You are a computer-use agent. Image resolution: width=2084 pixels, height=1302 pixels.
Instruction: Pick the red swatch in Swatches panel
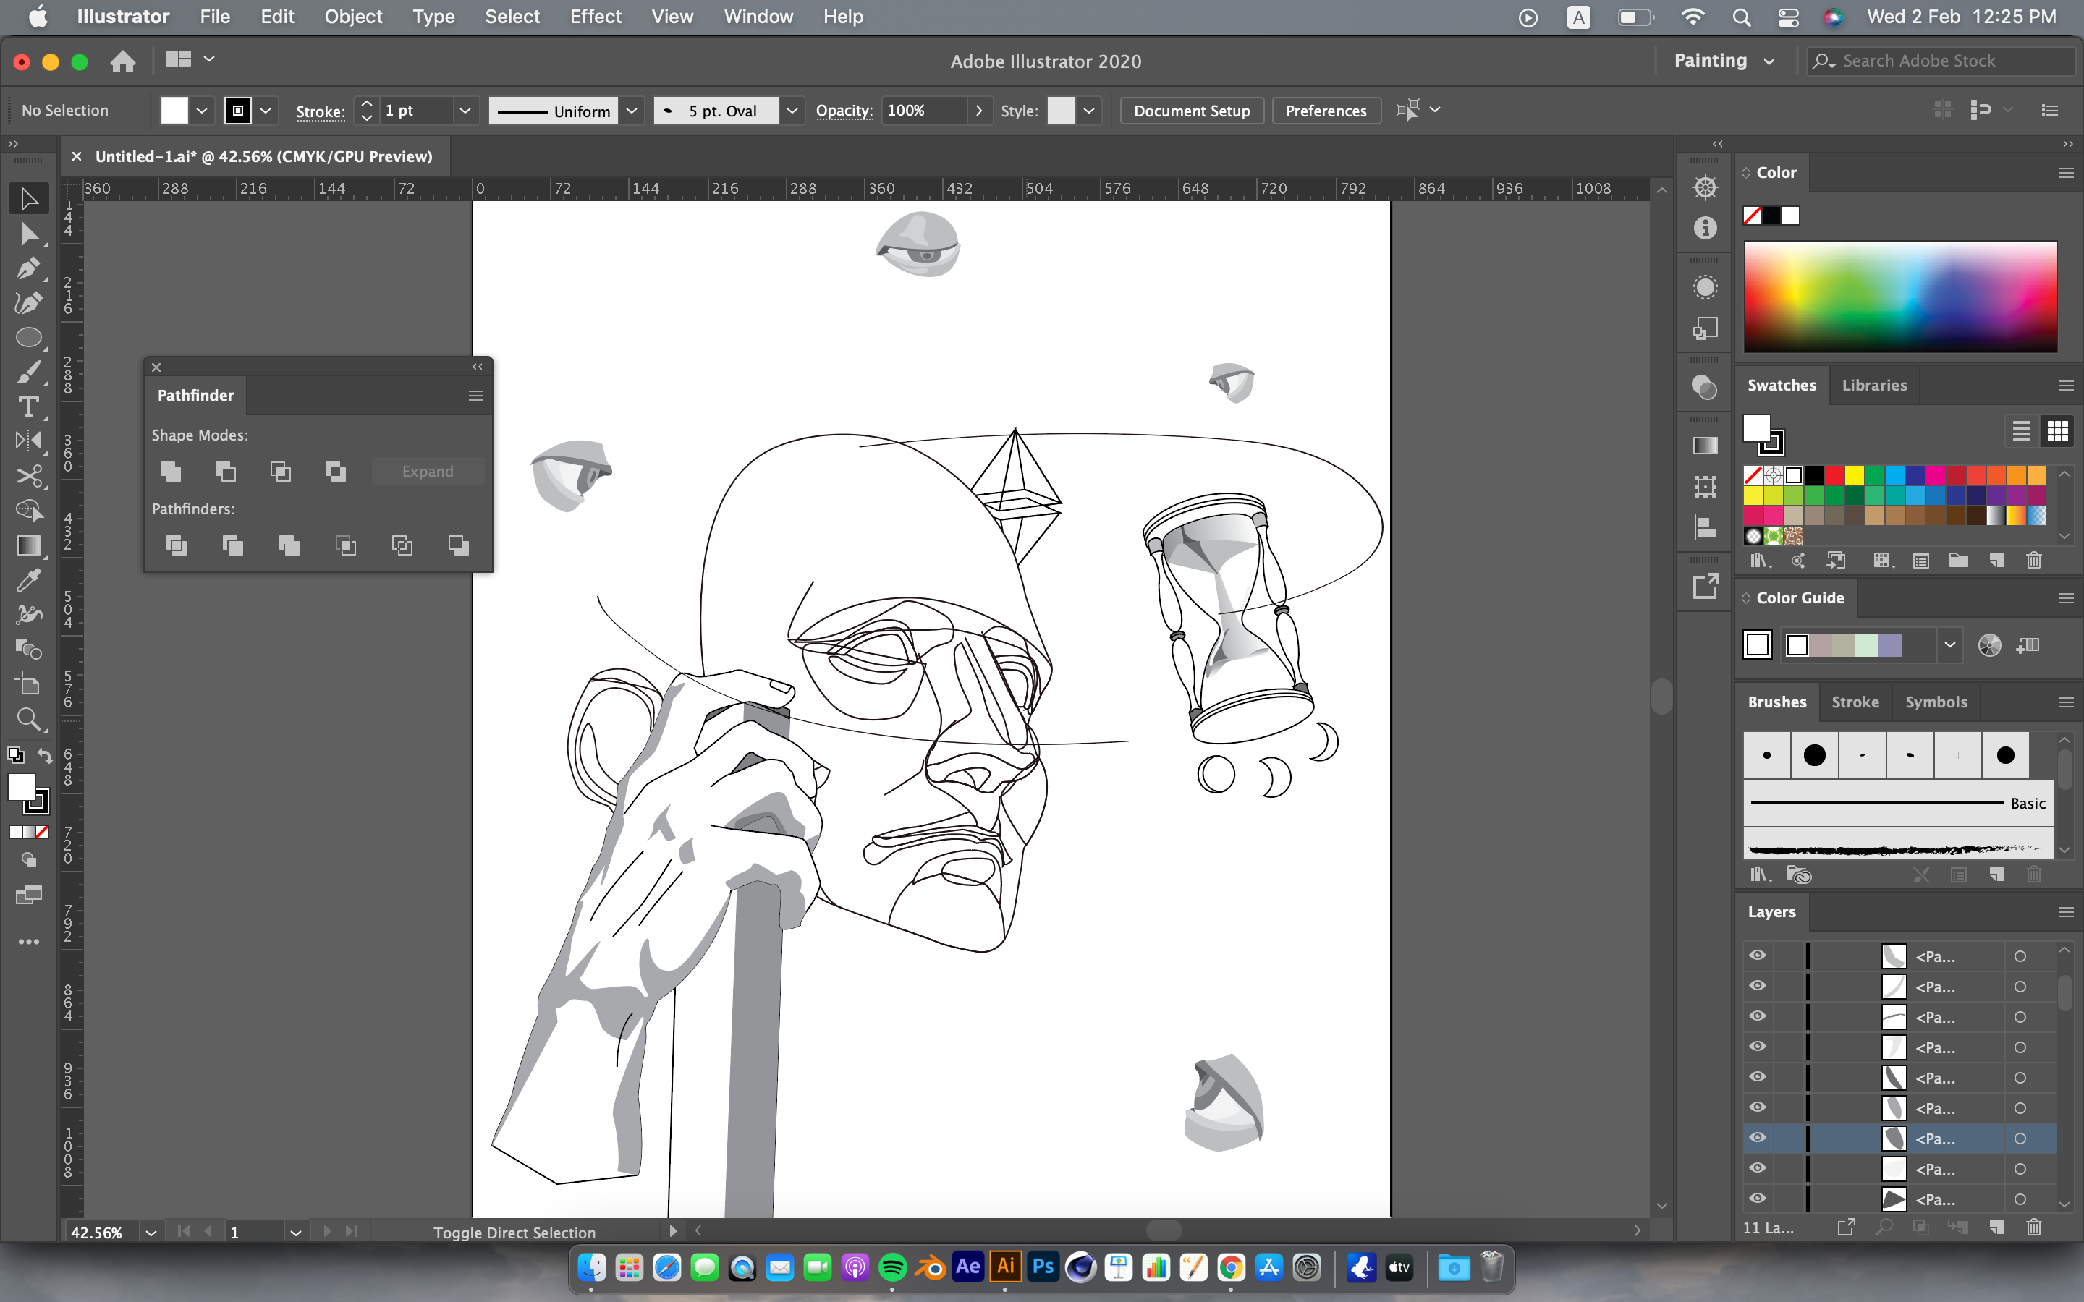(x=1834, y=475)
